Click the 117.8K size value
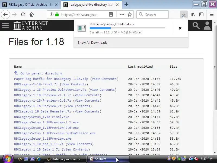217x163 pixels. (x=175, y=79)
